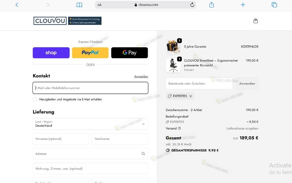This screenshot has height=183, width=292.
Task: Click the Lieferadresse eingeben text
Action: (x=242, y=128)
